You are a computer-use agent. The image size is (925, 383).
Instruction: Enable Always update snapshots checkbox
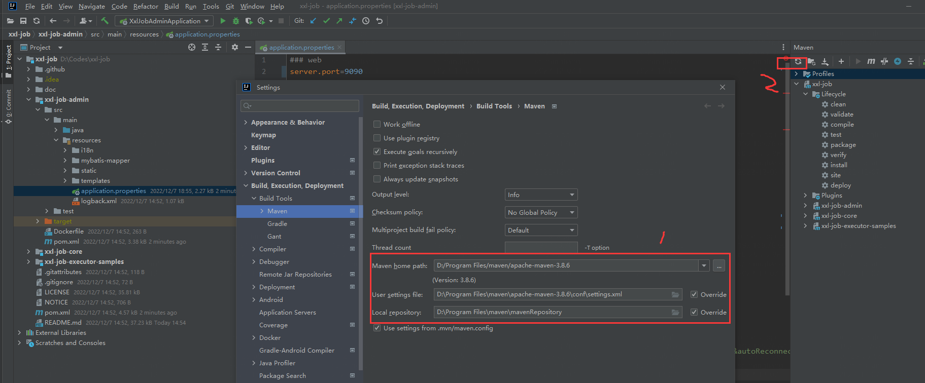377,179
